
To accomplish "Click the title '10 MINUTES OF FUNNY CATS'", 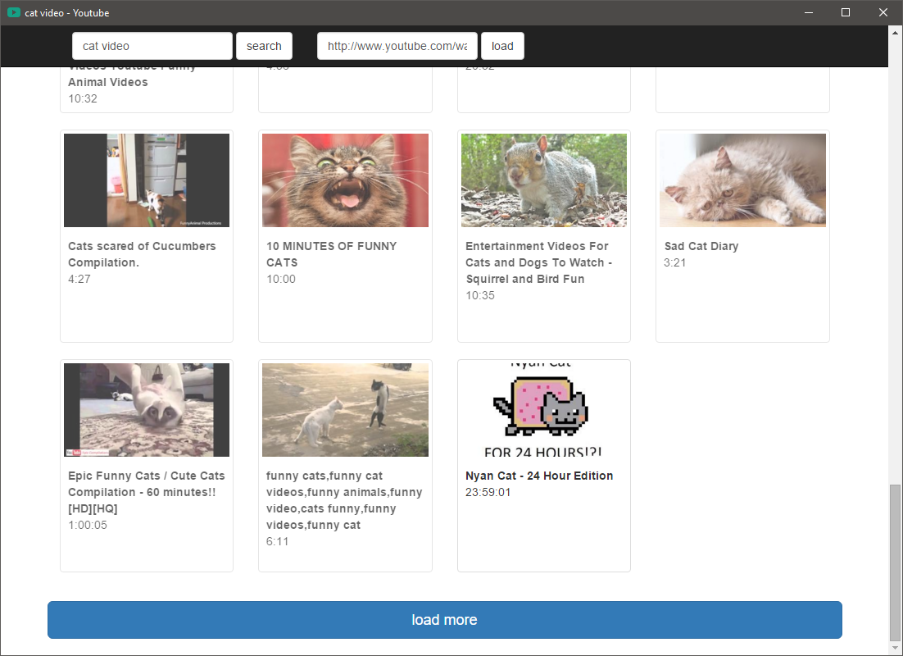I will click(x=331, y=254).
